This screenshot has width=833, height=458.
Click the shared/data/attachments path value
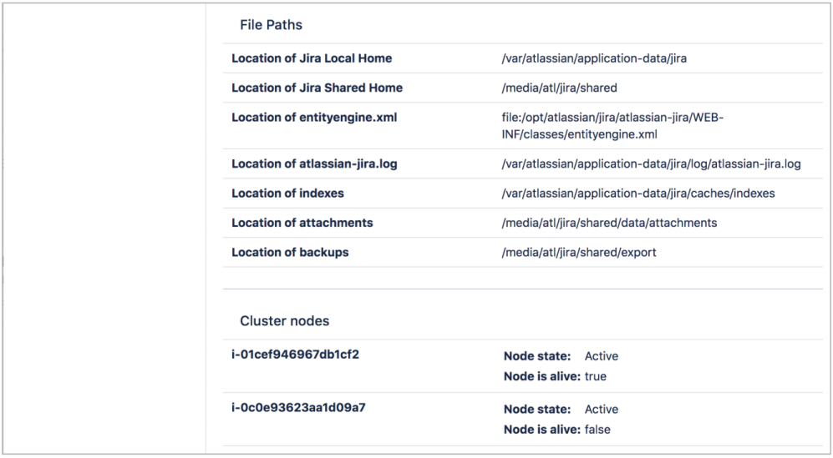[609, 223]
